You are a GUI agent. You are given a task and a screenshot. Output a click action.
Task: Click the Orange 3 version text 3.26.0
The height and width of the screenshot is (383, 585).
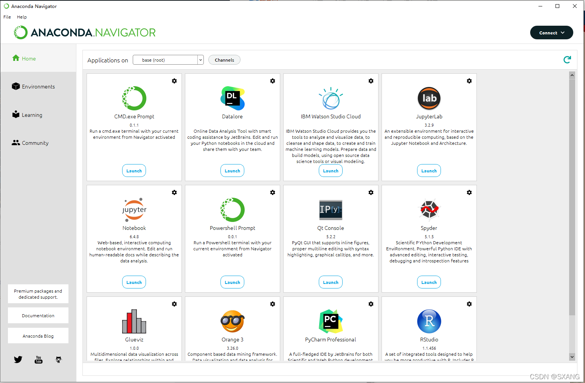coord(233,348)
